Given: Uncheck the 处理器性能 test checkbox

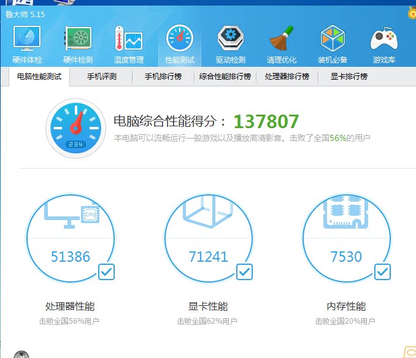Looking at the screenshot, I should point(106,272).
